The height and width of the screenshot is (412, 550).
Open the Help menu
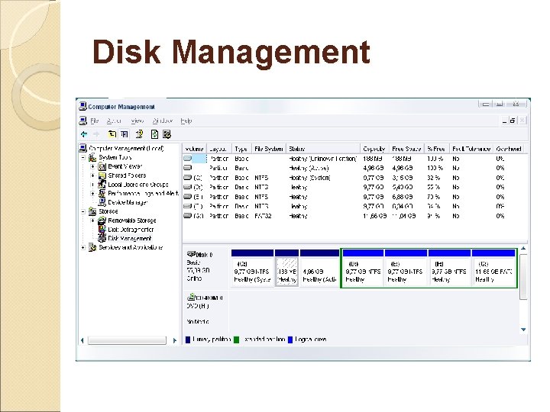[186, 121]
